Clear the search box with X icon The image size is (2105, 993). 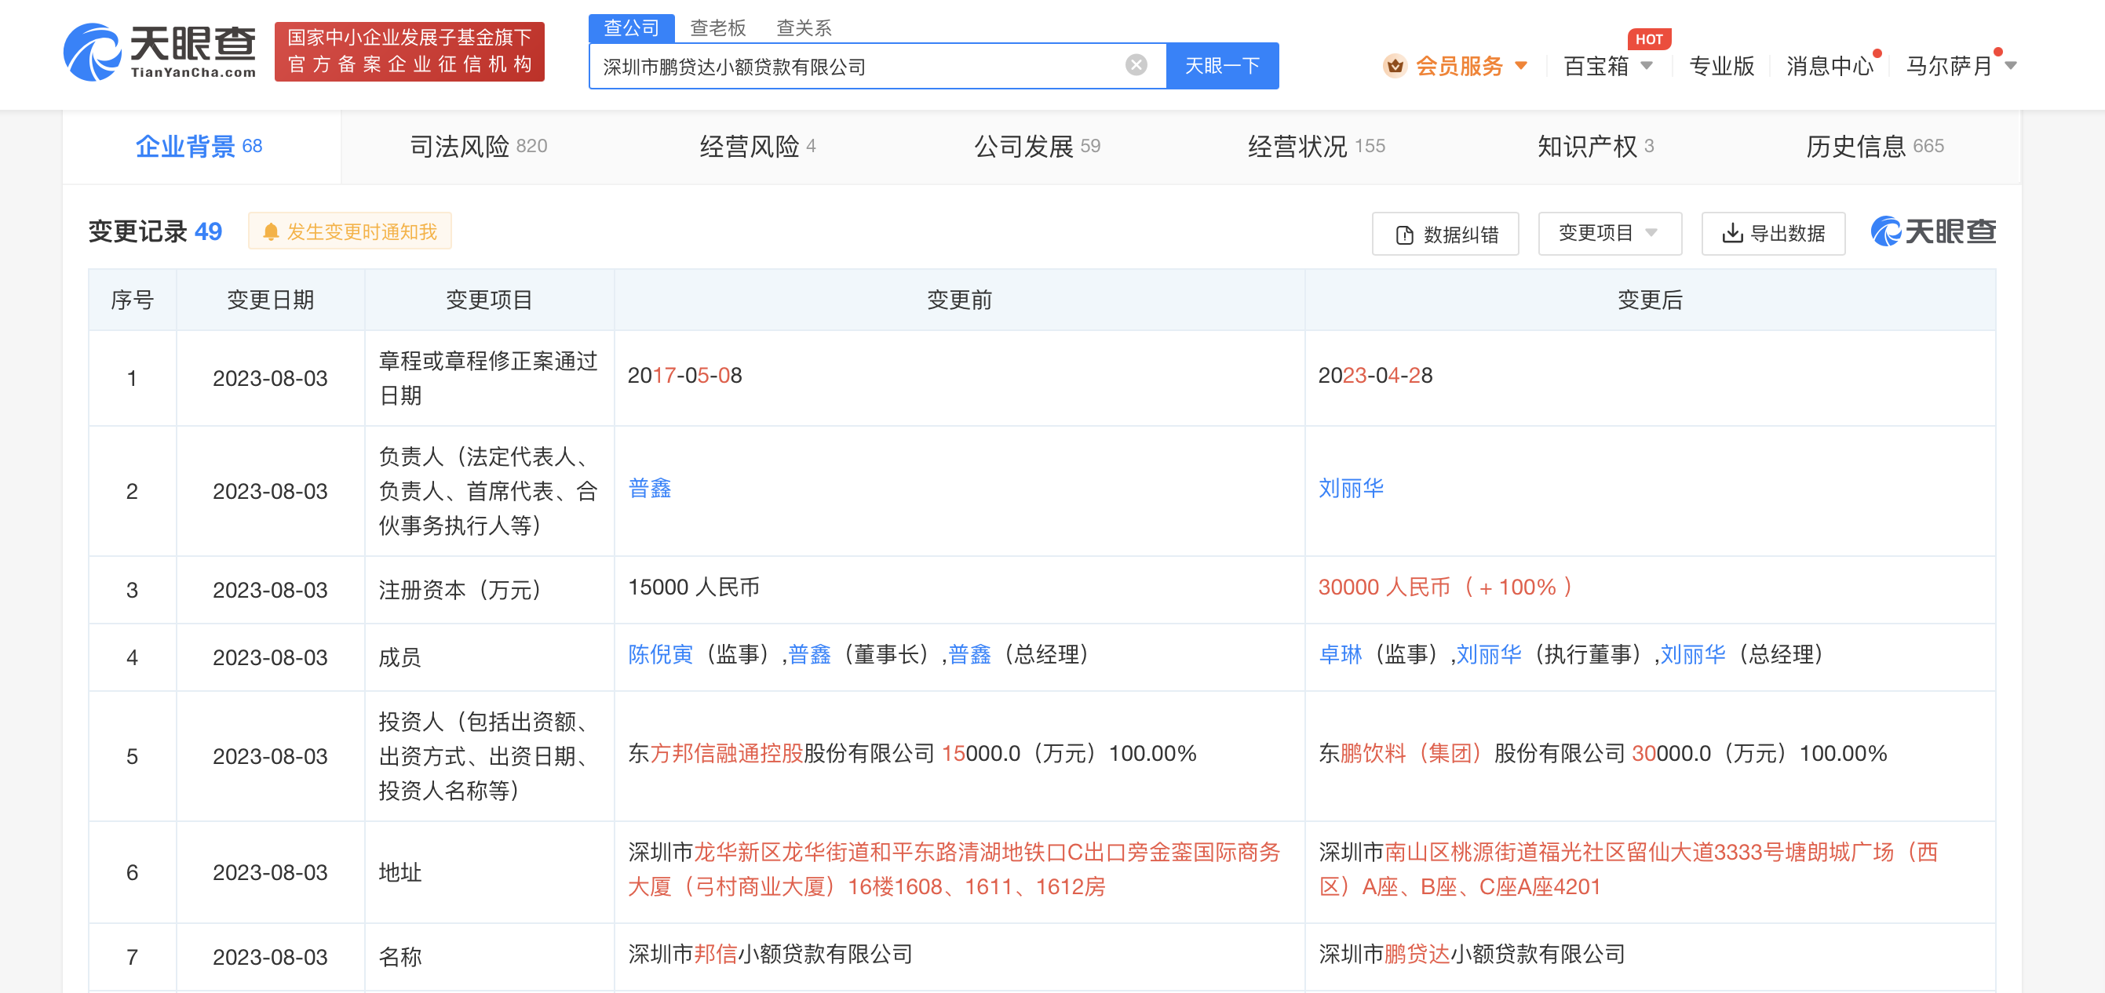coord(1136,65)
